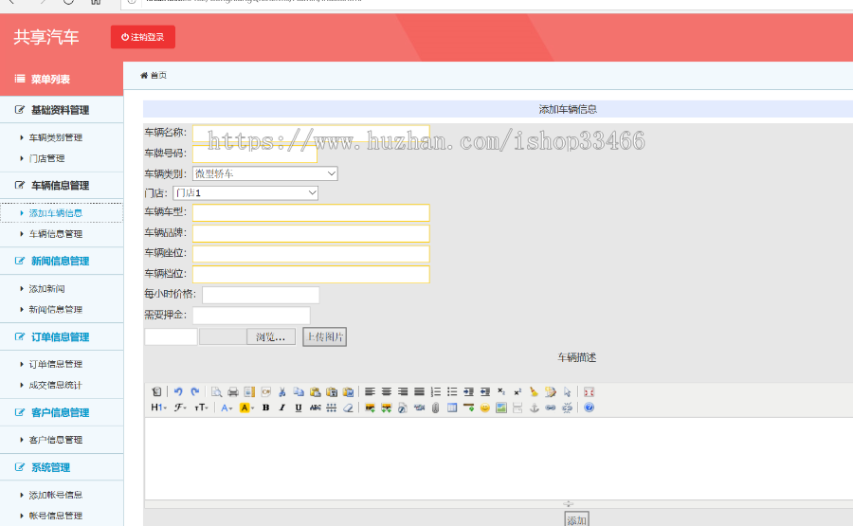Click the 添加 submit button
Viewport: 853px width, 526px height.
[x=576, y=519]
